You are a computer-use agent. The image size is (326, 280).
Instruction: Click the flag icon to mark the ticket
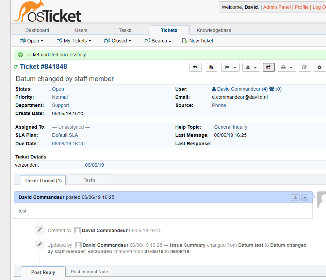[227, 67]
